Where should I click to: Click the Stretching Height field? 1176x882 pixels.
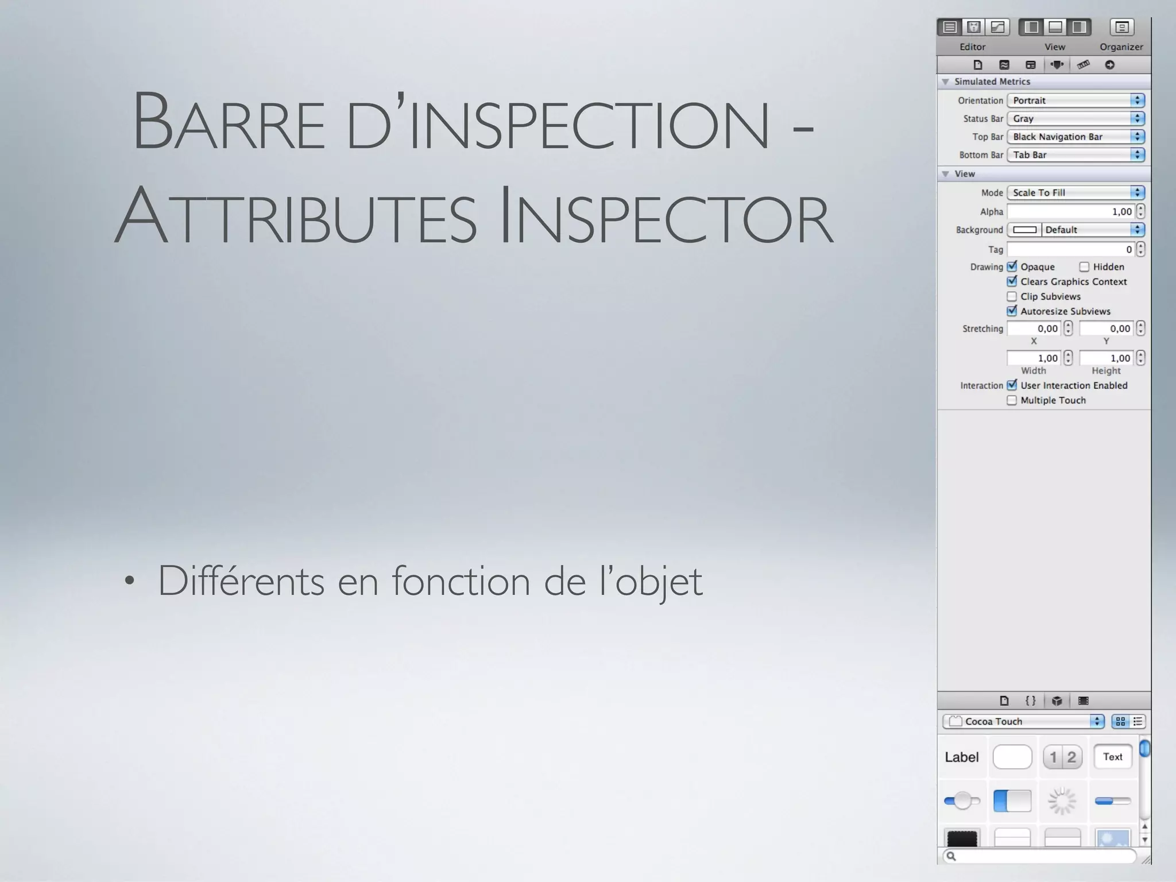[1107, 358]
